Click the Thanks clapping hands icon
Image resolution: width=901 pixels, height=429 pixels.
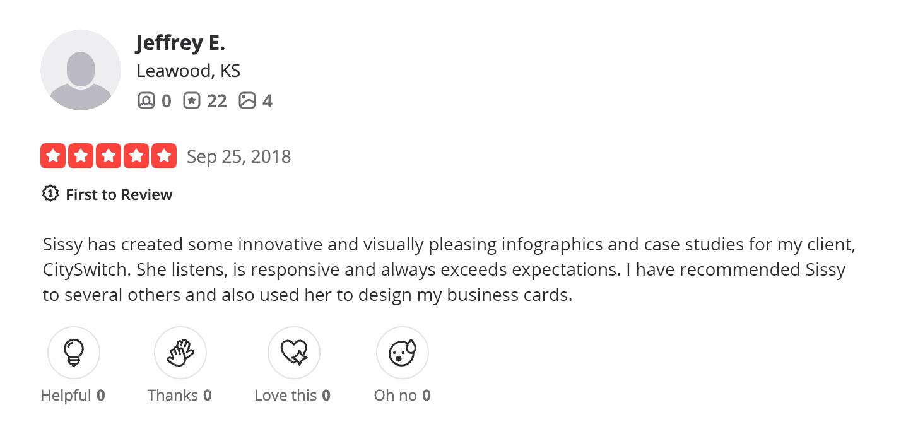click(x=180, y=352)
